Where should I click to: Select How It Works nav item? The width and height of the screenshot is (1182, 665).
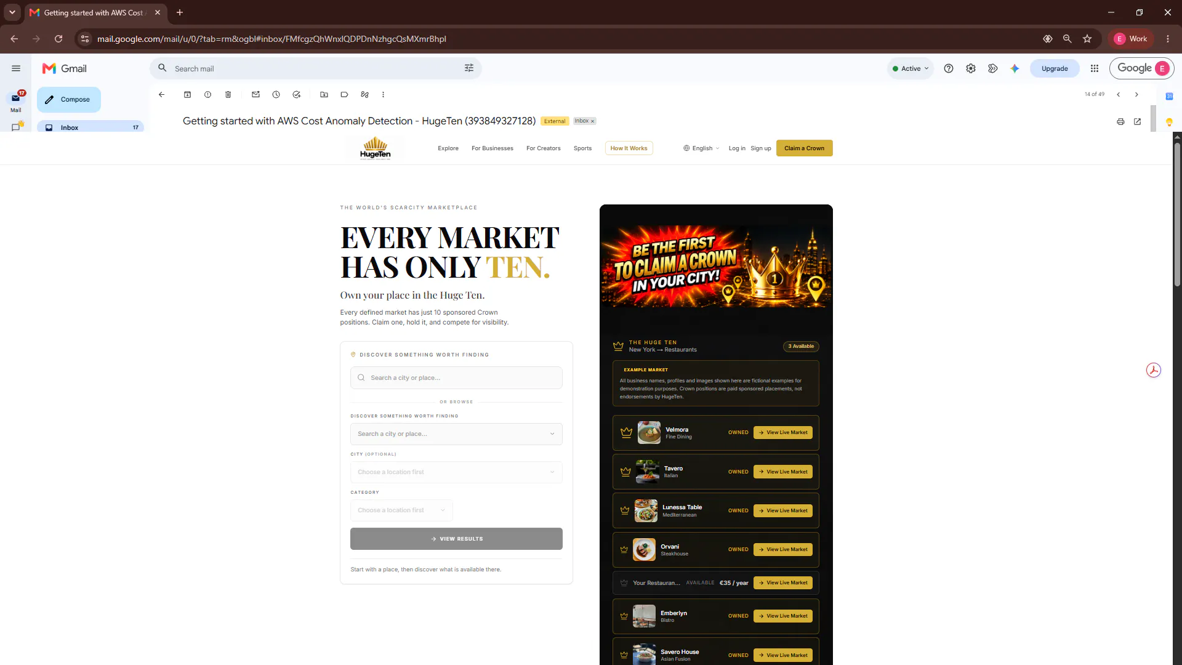point(629,148)
